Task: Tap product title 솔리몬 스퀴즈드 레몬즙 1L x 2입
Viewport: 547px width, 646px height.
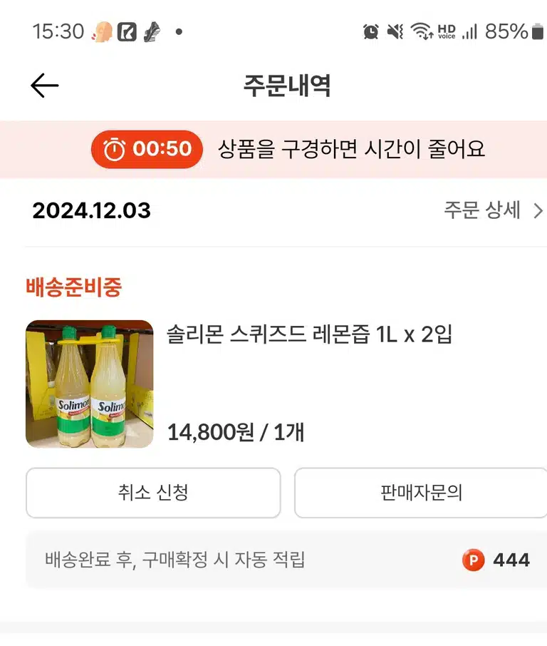Action: 309,334
